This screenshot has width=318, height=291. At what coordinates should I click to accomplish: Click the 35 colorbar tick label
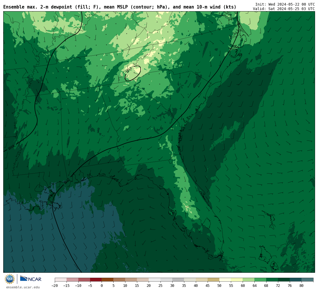tap(184, 285)
